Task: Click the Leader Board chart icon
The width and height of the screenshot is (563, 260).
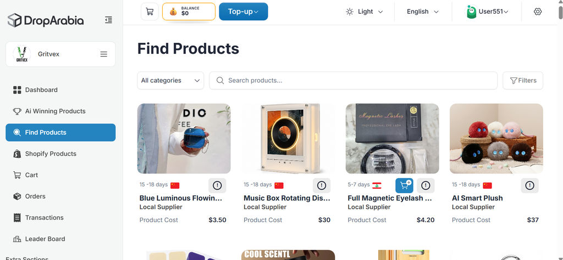Action: (17, 239)
